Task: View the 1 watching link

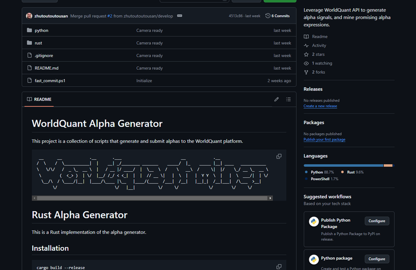Action: pos(322,63)
